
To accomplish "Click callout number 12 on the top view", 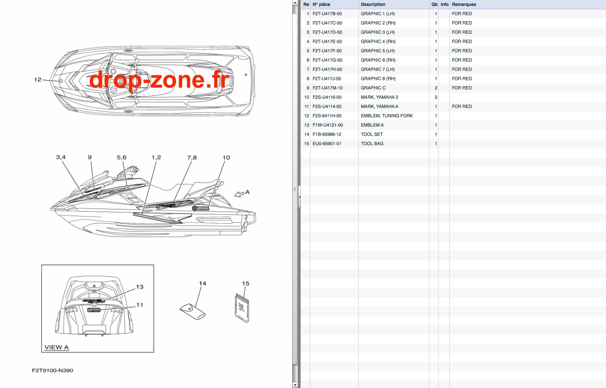I will pyautogui.click(x=38, y=79).
